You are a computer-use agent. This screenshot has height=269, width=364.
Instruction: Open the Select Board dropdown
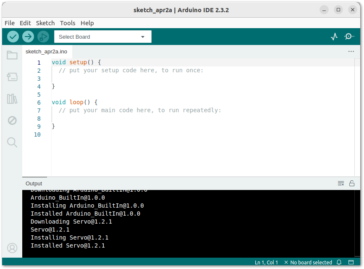[102, 37]
